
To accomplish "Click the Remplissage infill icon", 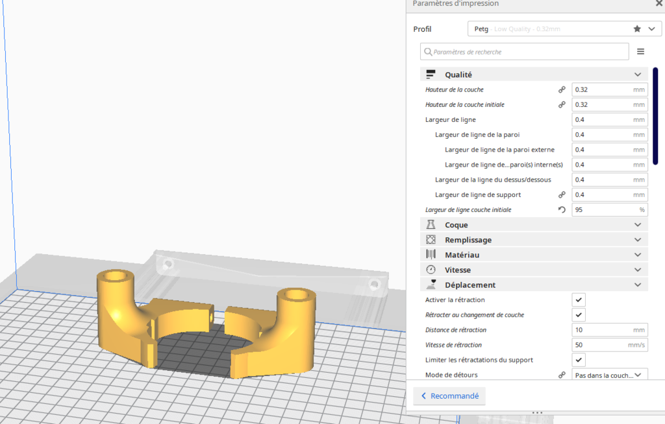I will pos(429,239).
